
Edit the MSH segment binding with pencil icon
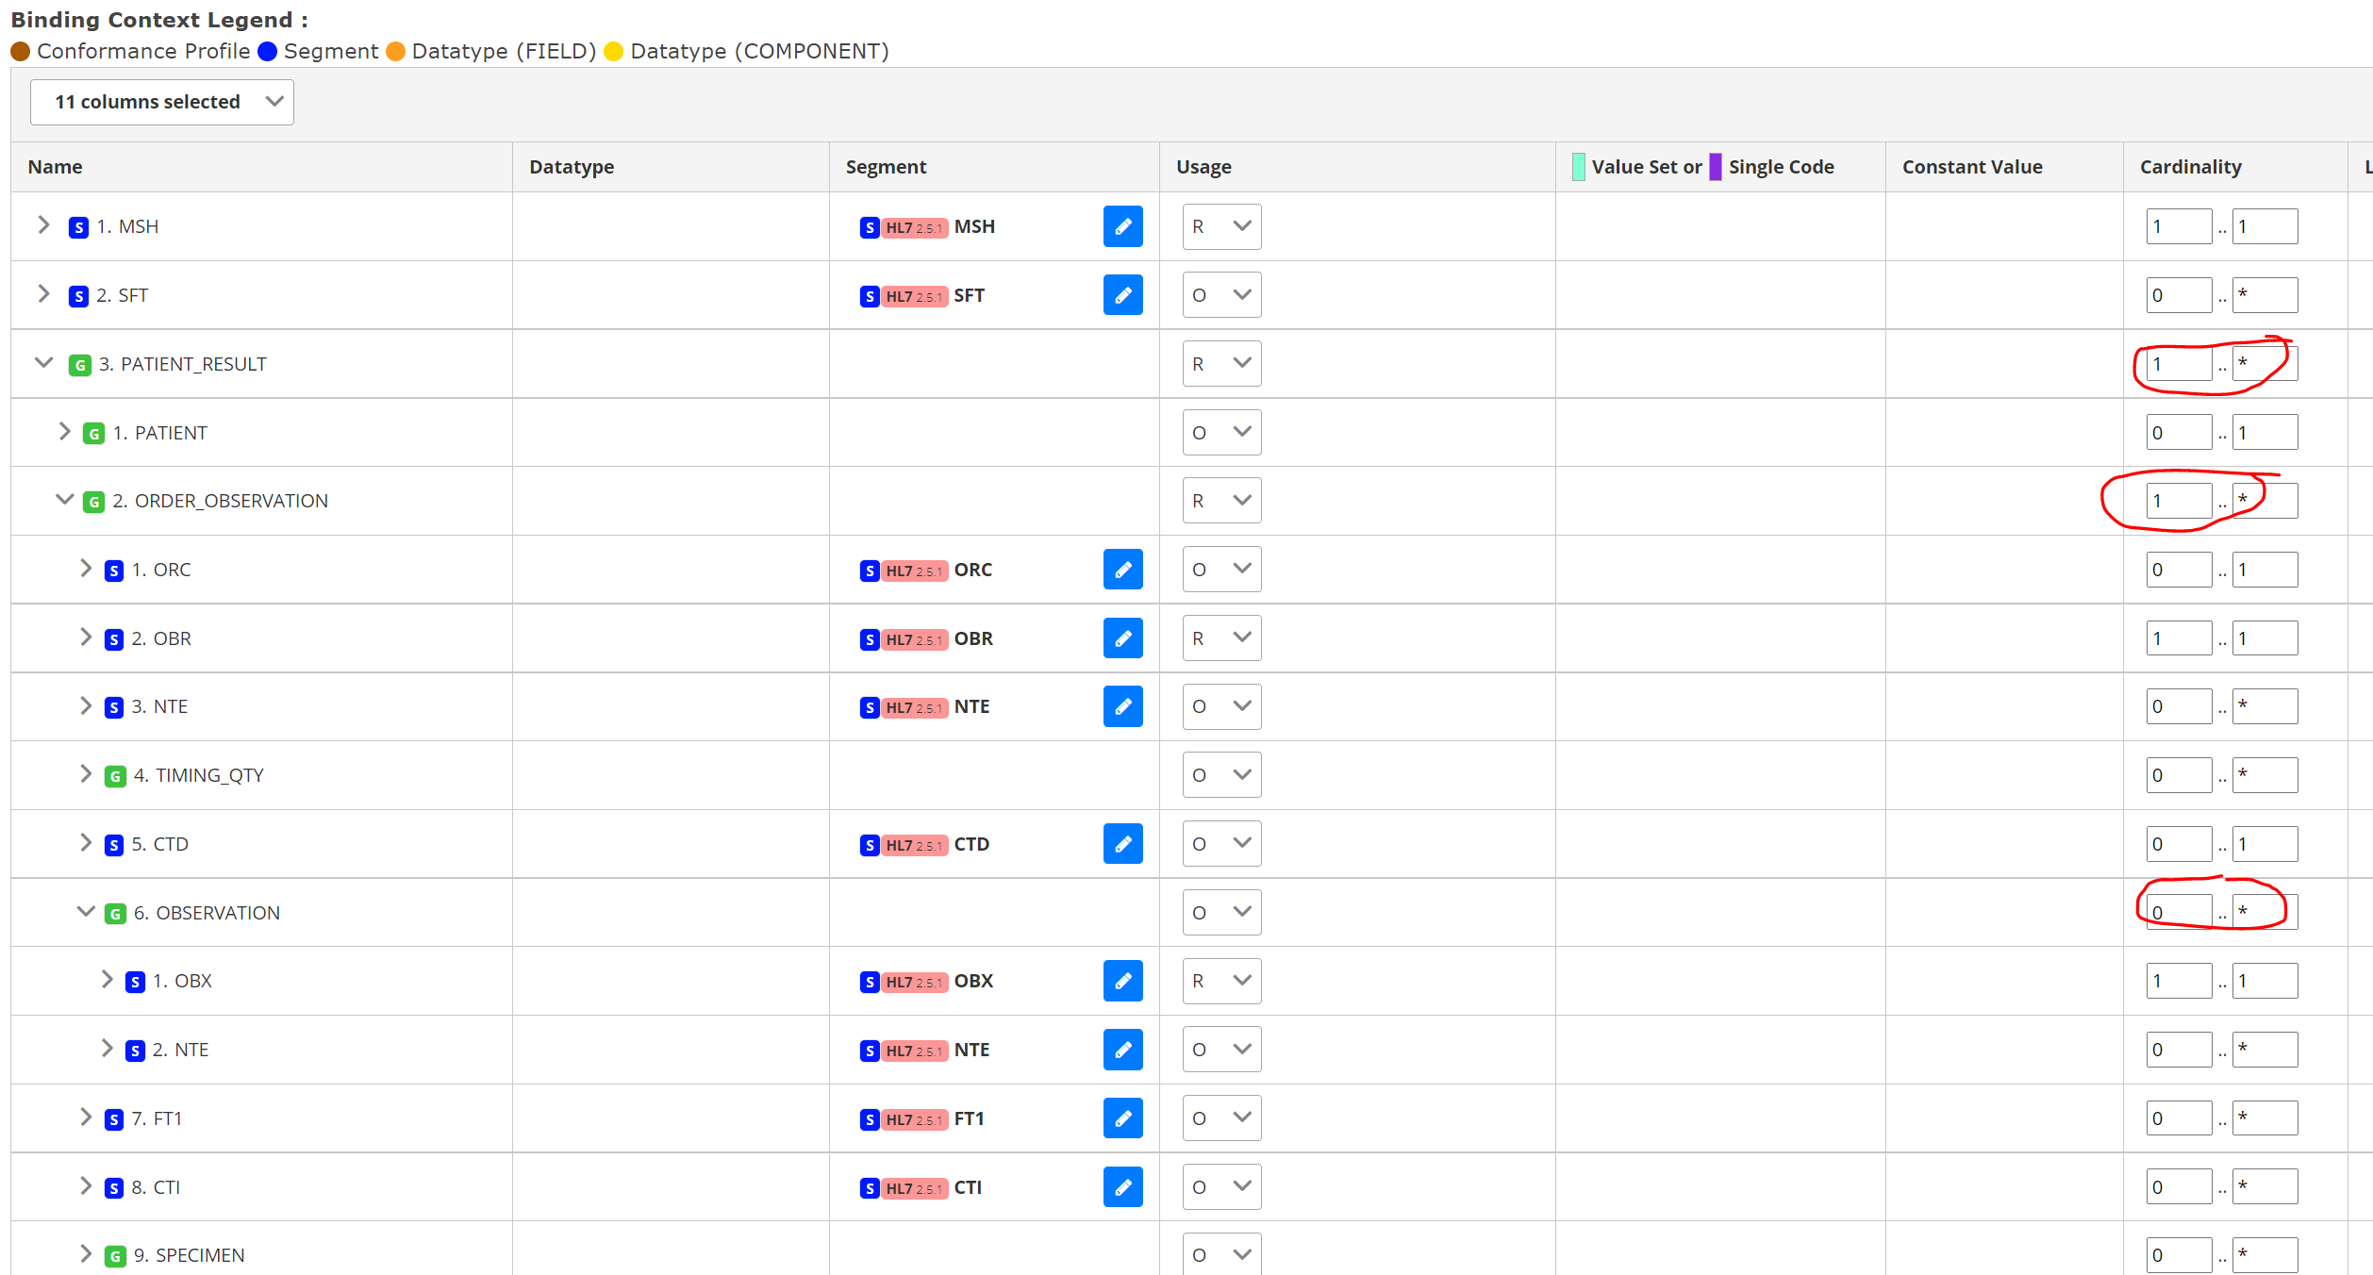[1122, 226]
